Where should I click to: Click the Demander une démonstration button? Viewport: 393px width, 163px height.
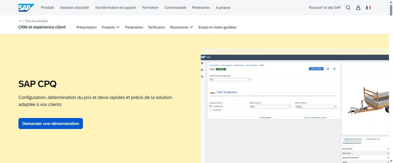pyautogui.click(x=51, y=123)
